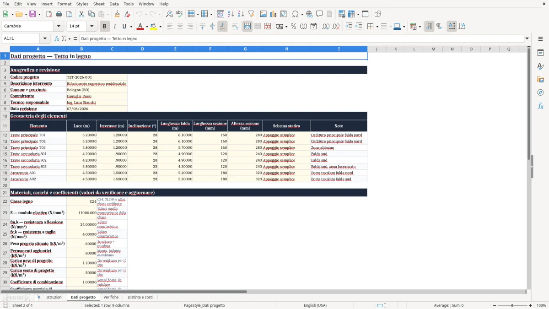Click the formula bar input line
This screenshot has height=309, width=549.
pos(301,38)
